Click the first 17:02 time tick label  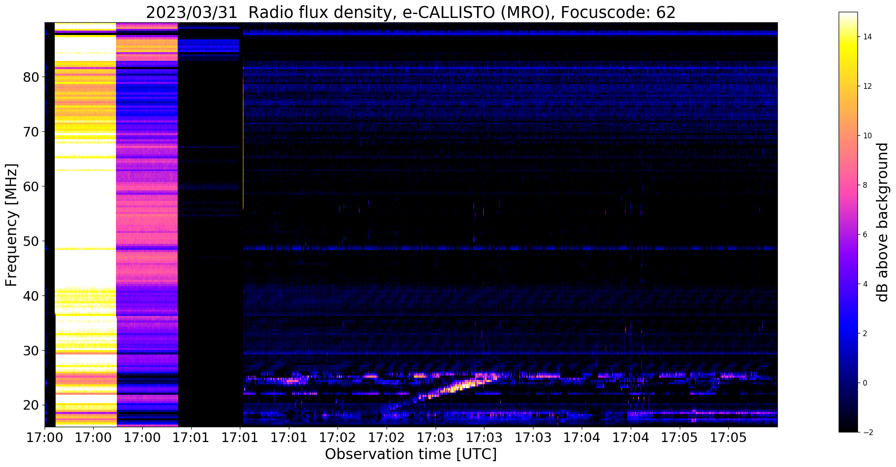tap(337, 437)
